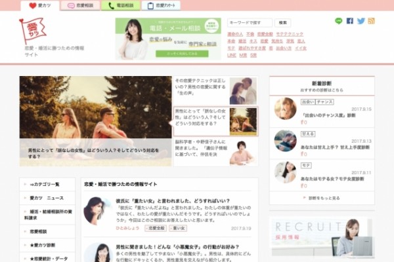394x262 pixels.
Task: Open the 恋人 tag link
Action: (301, 41)
